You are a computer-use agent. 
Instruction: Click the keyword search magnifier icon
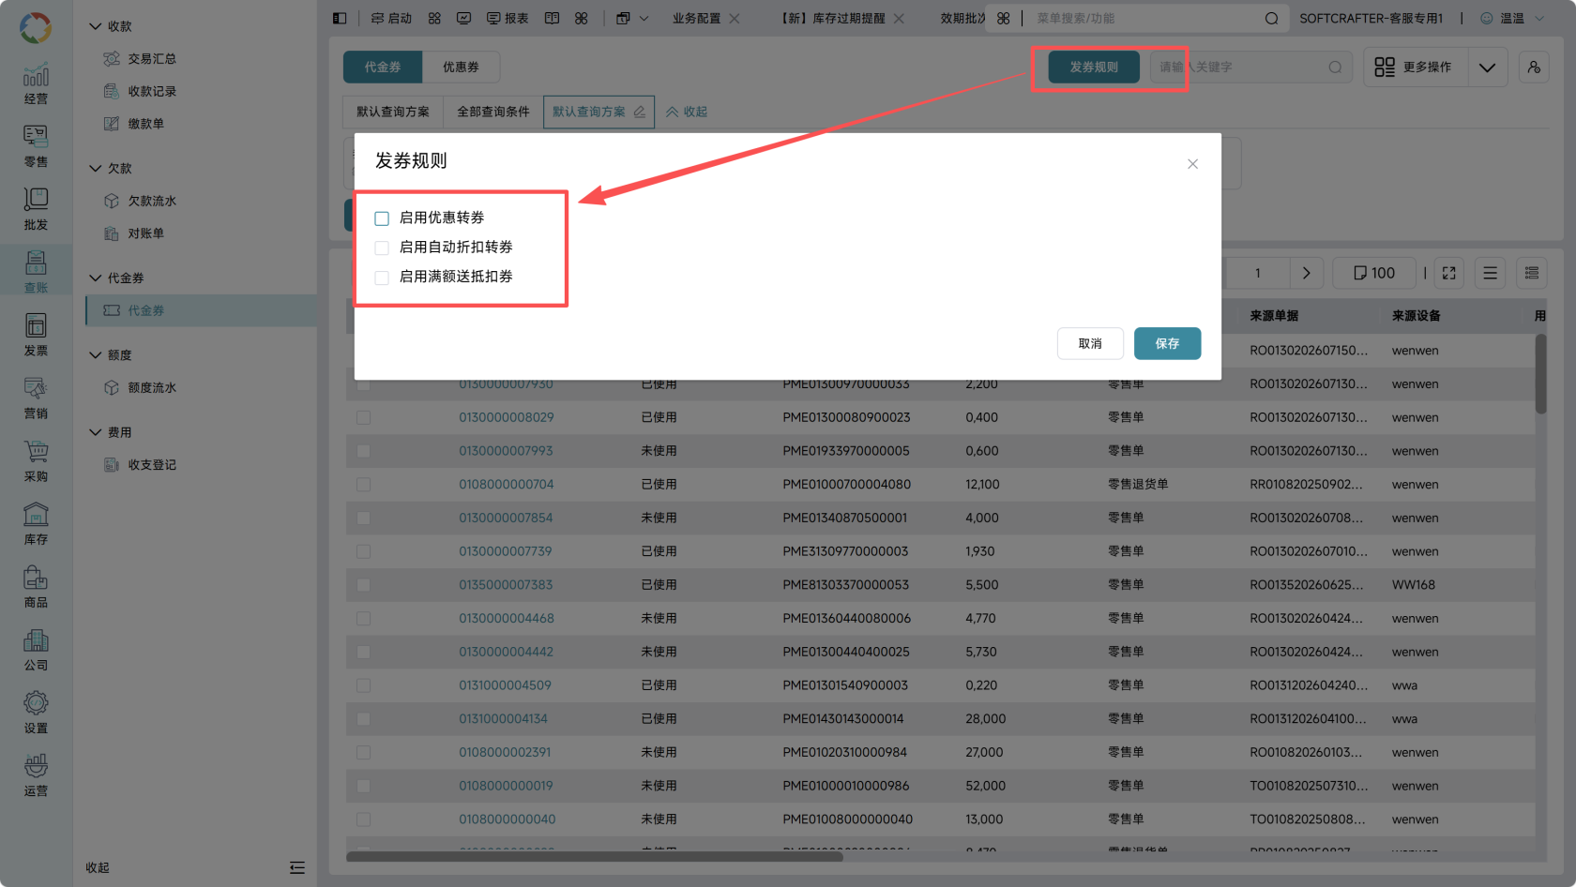1335,67
